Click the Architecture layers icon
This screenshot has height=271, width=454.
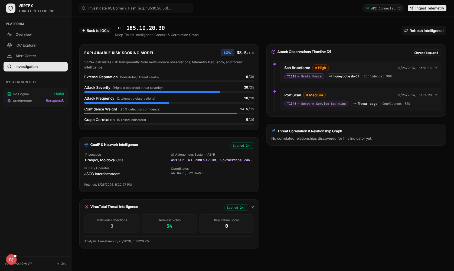click(x=9, y=101)
